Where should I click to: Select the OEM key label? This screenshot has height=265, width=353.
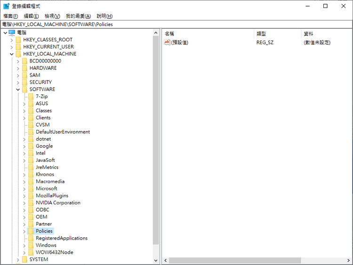pos(41,217)
